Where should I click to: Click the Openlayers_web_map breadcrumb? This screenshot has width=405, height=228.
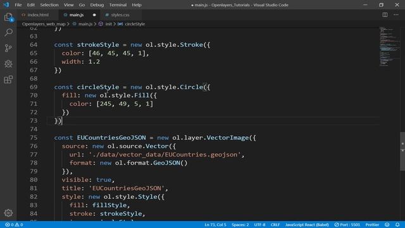pos(44,24)
